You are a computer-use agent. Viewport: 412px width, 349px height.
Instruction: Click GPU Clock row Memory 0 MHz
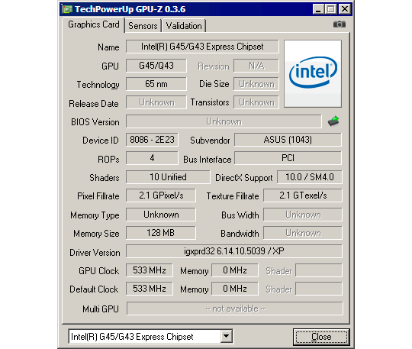(x=235, y=270)
